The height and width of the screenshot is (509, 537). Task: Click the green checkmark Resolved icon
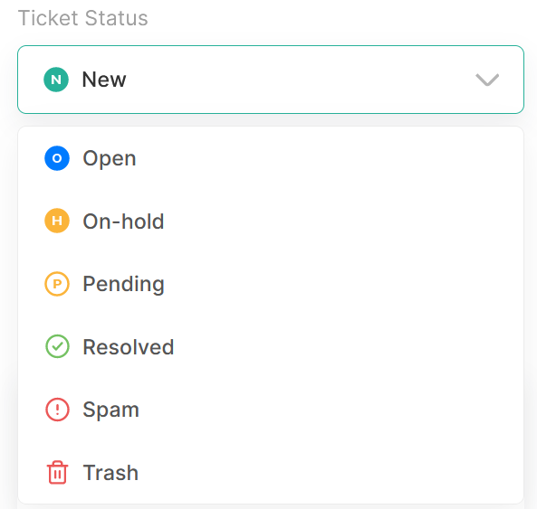click(57, 346)
